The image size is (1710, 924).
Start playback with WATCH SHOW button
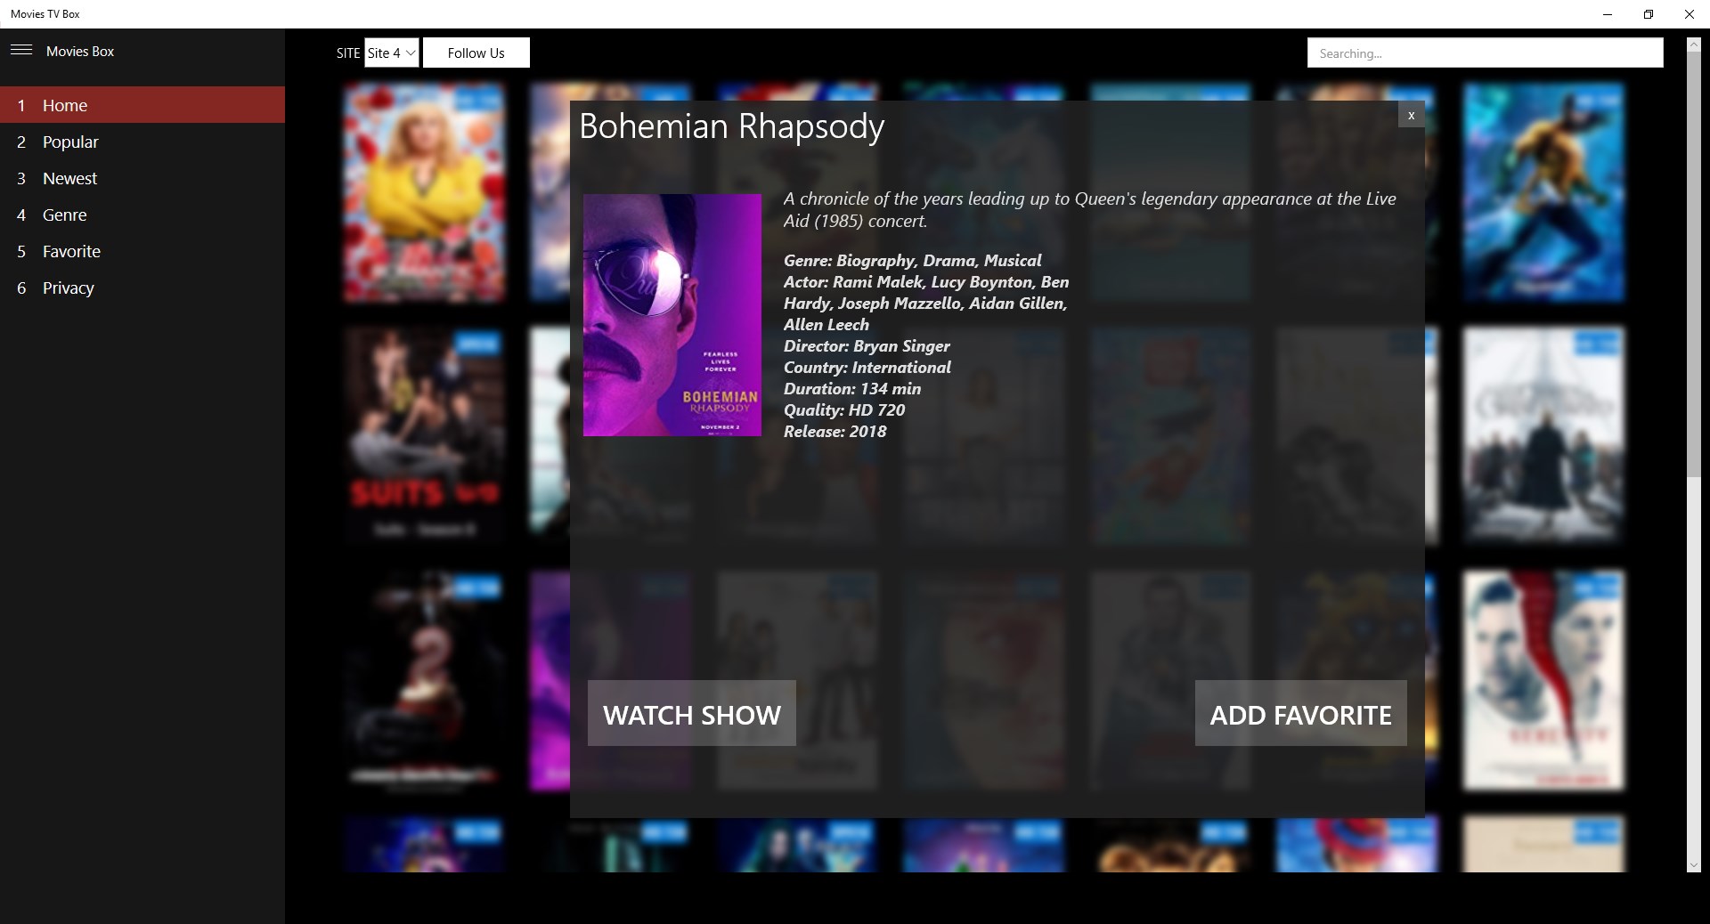coord(692,714)
